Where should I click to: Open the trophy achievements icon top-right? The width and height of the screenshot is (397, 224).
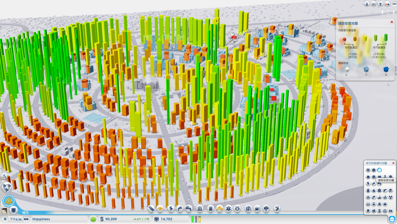(380, 4)
